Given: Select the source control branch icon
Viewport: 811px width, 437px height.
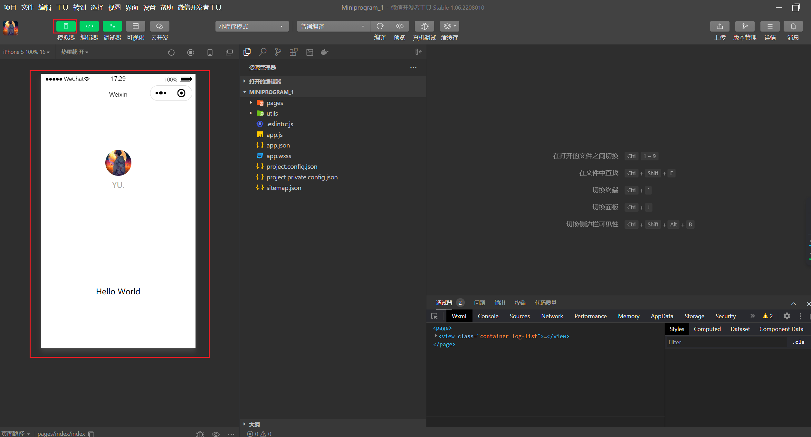Looking at the screenshot, I should (278, 52).
